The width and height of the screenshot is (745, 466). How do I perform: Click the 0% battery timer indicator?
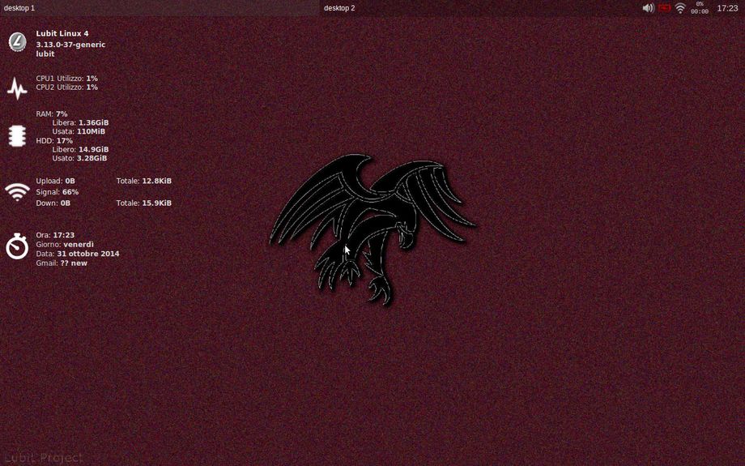point(700,8)
